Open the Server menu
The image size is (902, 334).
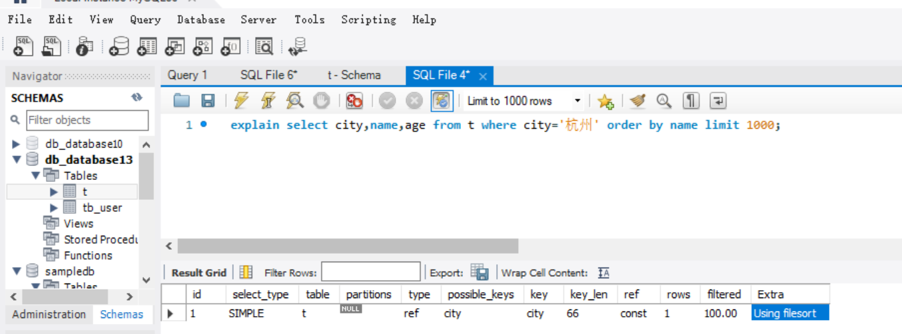point(258,19)
